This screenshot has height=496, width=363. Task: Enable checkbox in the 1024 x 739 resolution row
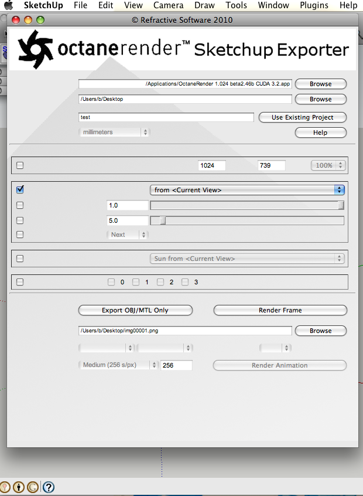(20, 165)
